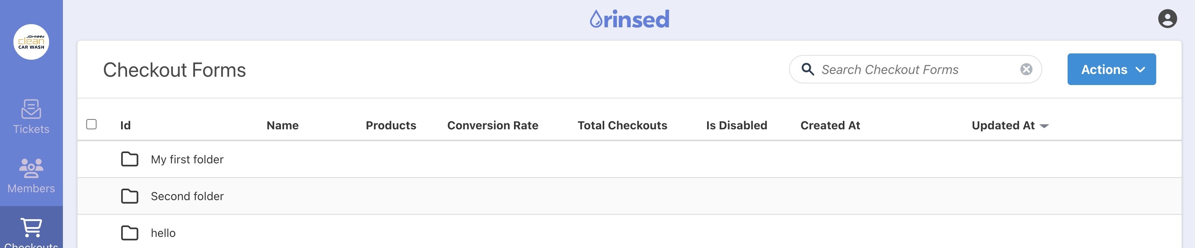
Task: Expand the Actions dropdown menu
Action: tap(1111, 70)
